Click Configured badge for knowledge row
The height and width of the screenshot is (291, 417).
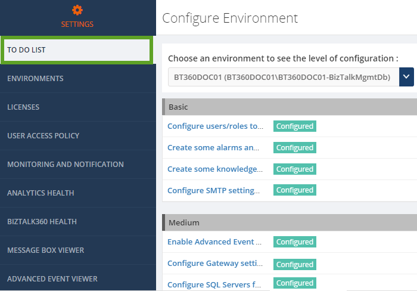coord(295,169)
